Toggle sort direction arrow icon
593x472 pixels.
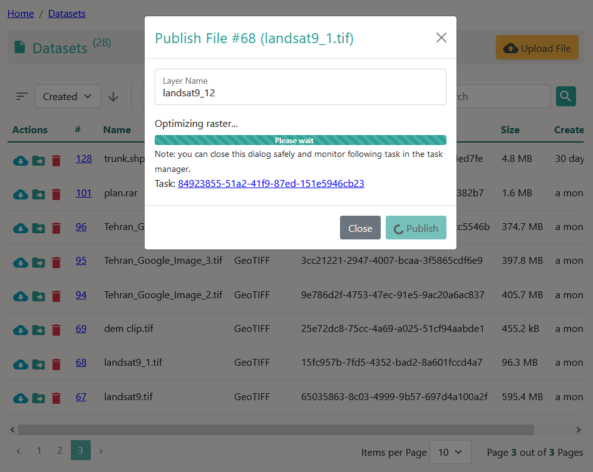coord(113,97)
